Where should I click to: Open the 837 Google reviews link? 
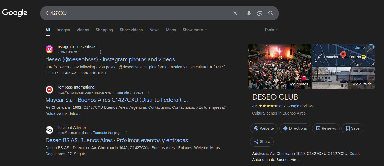[296, 106]
